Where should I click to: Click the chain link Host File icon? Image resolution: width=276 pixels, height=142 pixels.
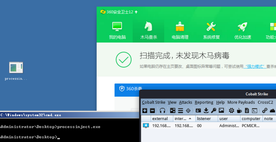point(265,110)
